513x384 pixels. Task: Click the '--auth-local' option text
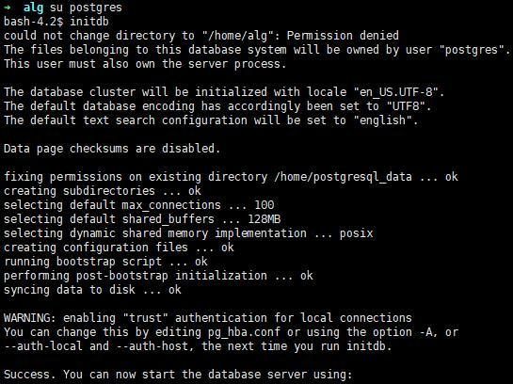(x=43, y=346)
